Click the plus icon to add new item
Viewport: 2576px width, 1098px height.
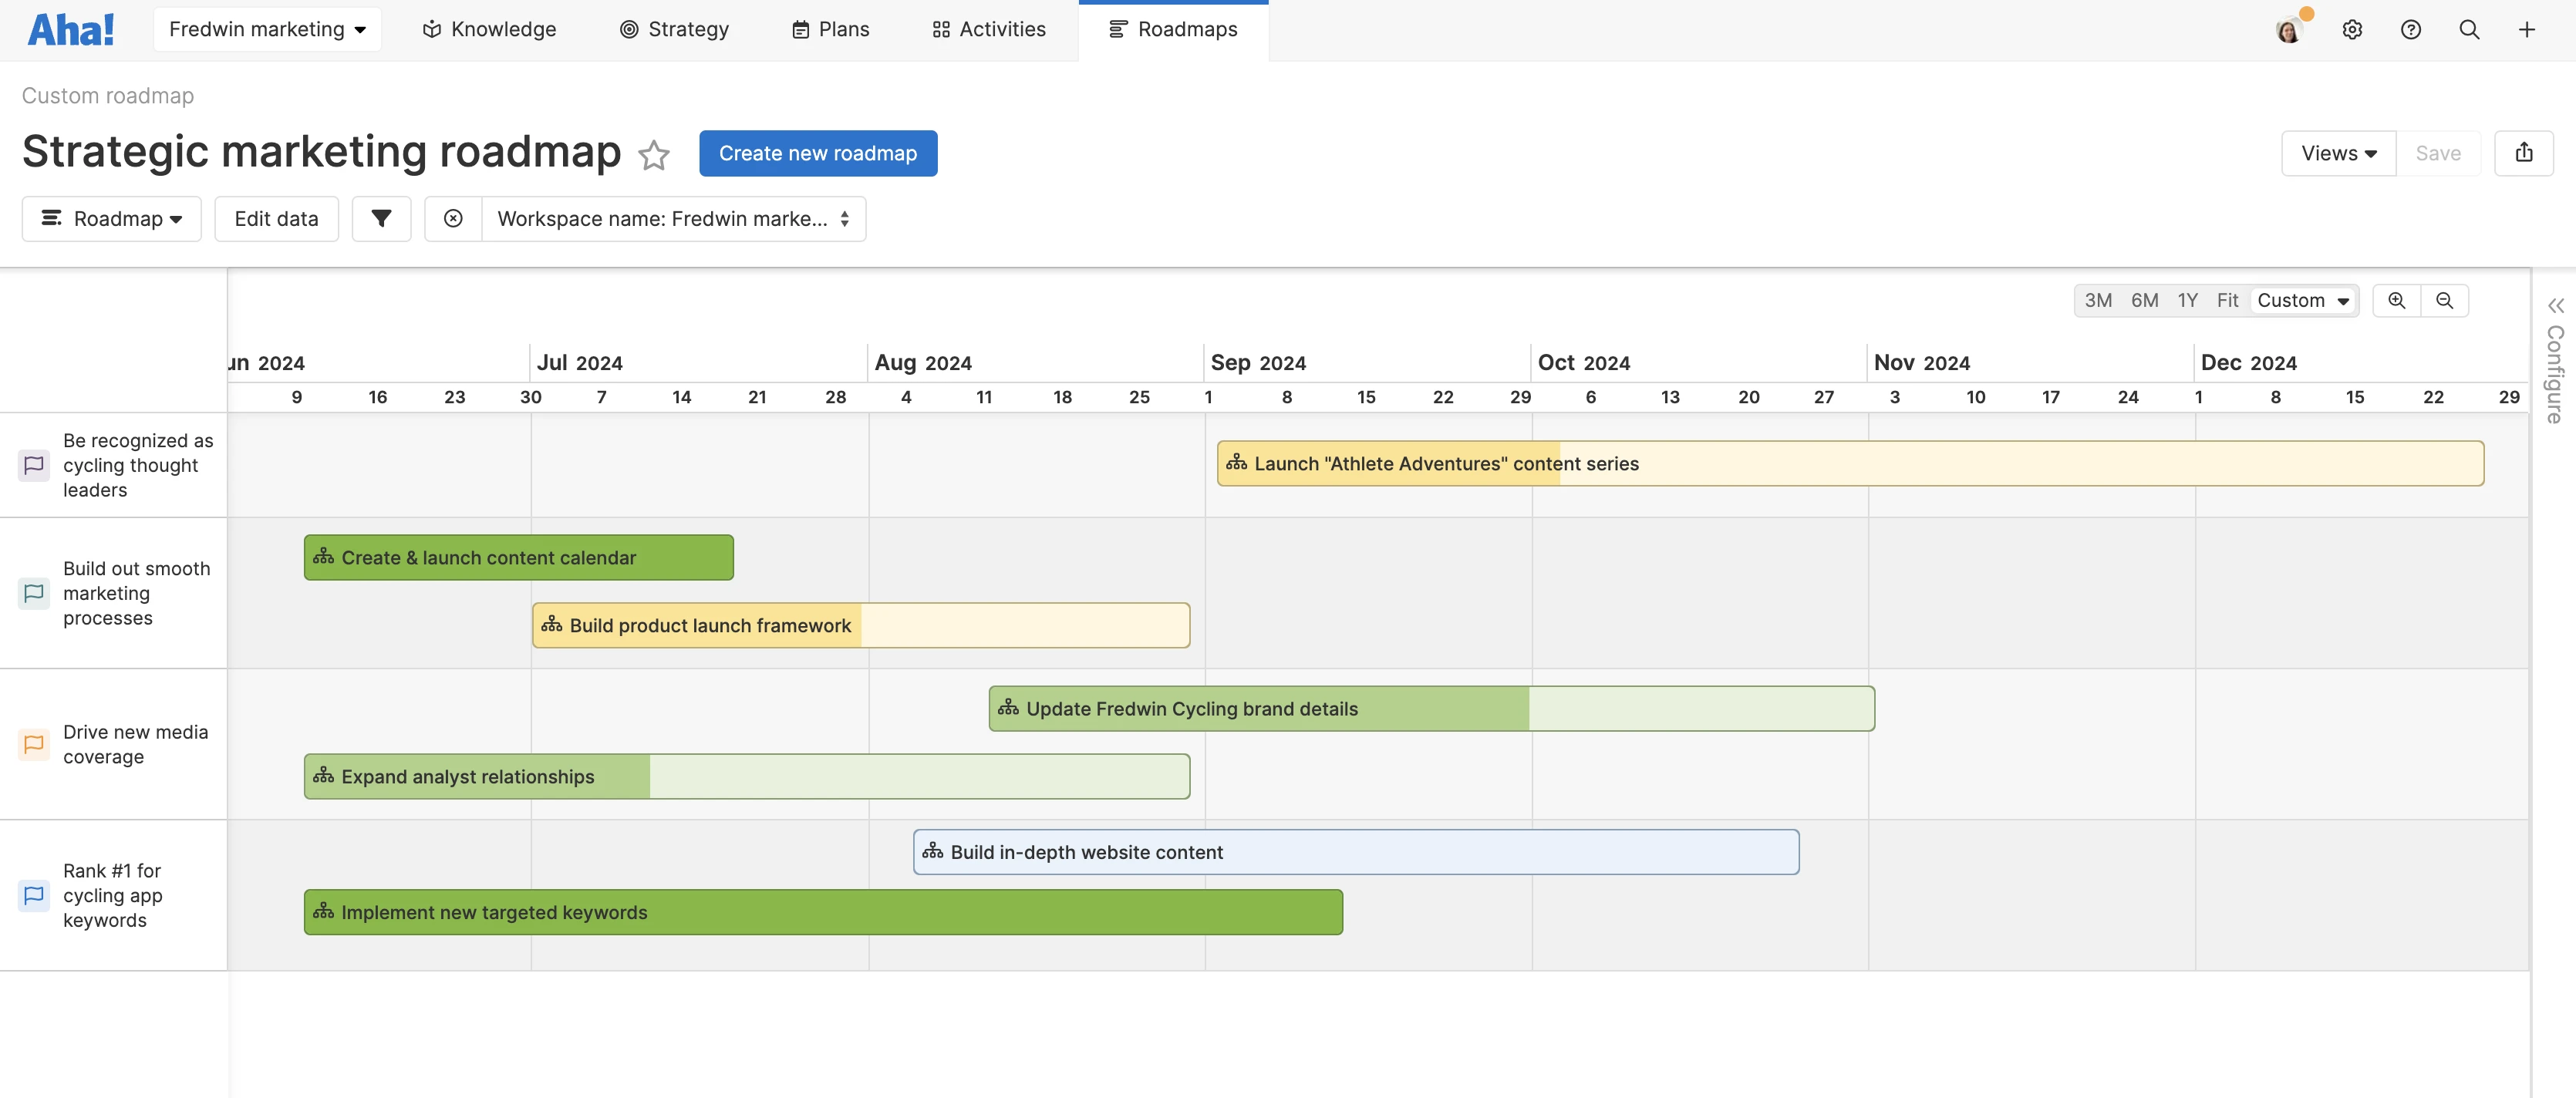click(x=2527, y=29)
